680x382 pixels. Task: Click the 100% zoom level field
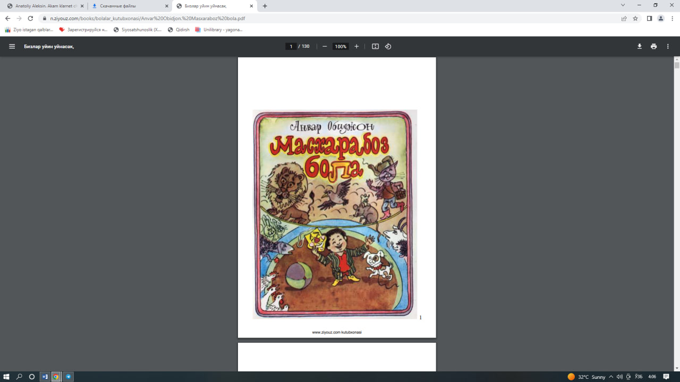point(341,46)
